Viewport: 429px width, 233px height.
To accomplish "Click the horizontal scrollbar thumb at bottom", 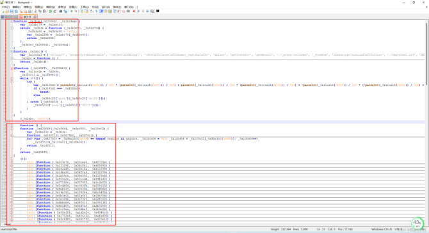I will coord(8,225).
